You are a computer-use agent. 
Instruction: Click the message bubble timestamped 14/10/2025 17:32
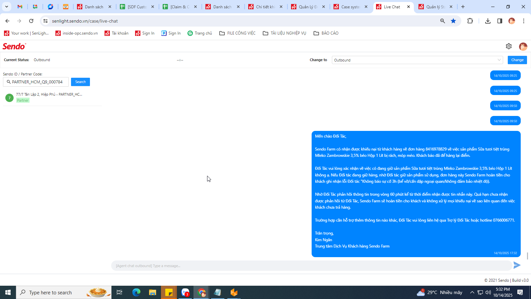click(x=416, y=194)
